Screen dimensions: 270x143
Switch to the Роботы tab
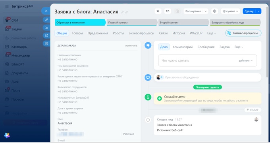pyautogui.click(x=118, y=33)
